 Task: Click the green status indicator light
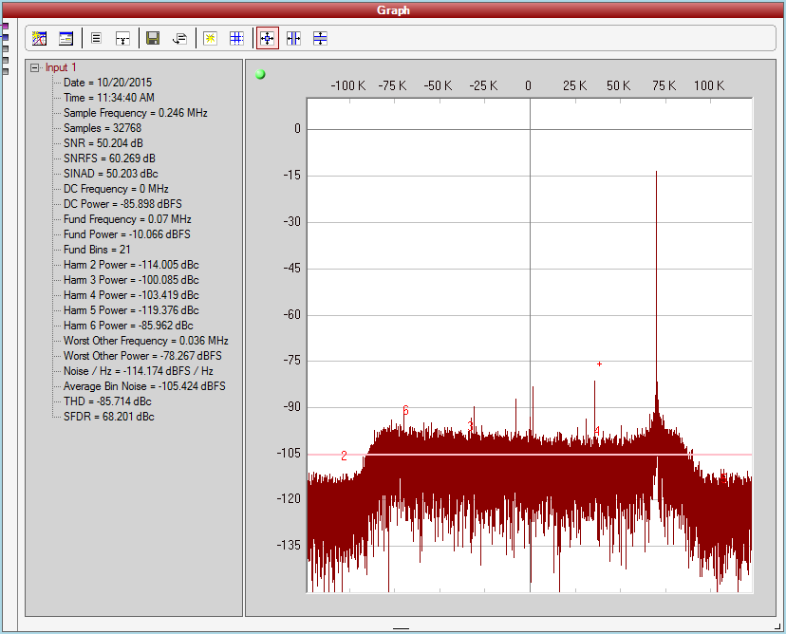(260, 75)
